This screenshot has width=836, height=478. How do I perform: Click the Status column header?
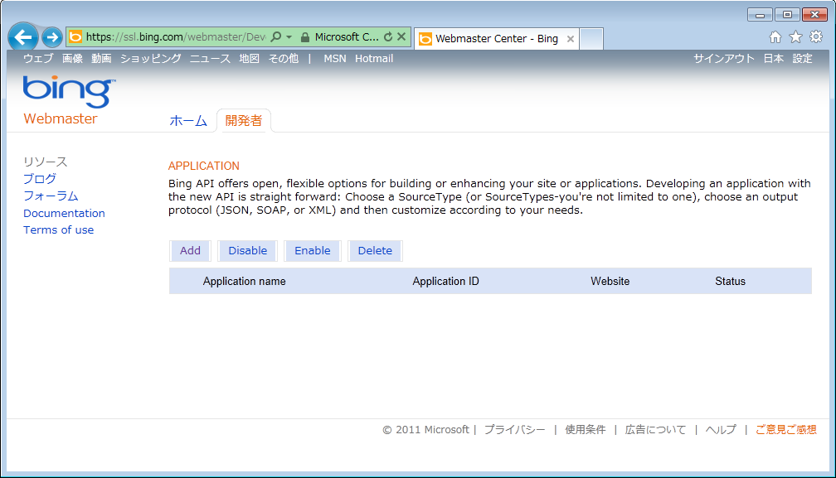tap(731, 281)
